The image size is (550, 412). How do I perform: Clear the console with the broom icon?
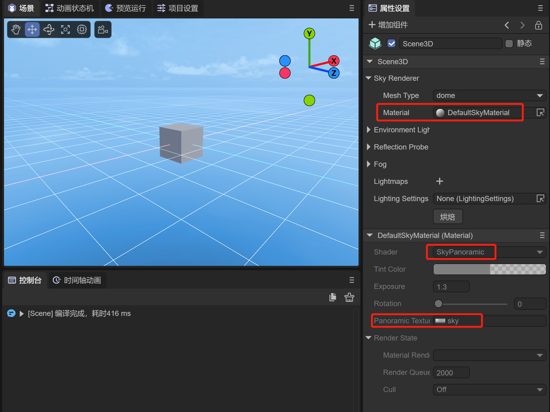coord(349,297)
